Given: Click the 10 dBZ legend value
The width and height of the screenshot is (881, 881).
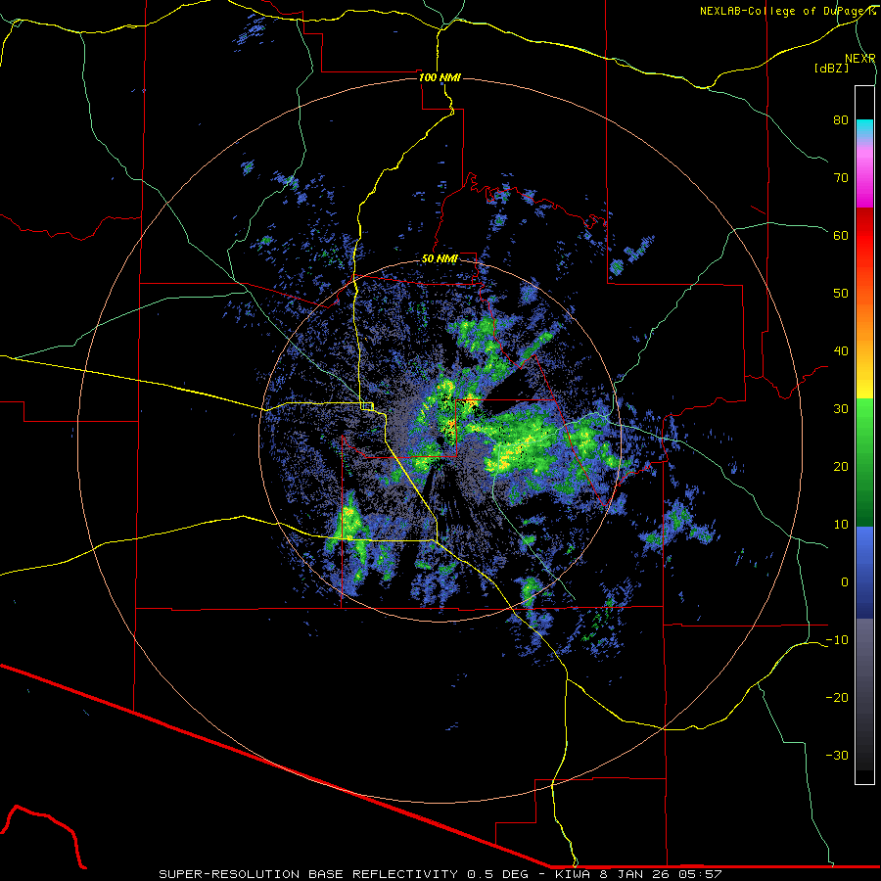Looking at the screenshot, I should (841, 525).
